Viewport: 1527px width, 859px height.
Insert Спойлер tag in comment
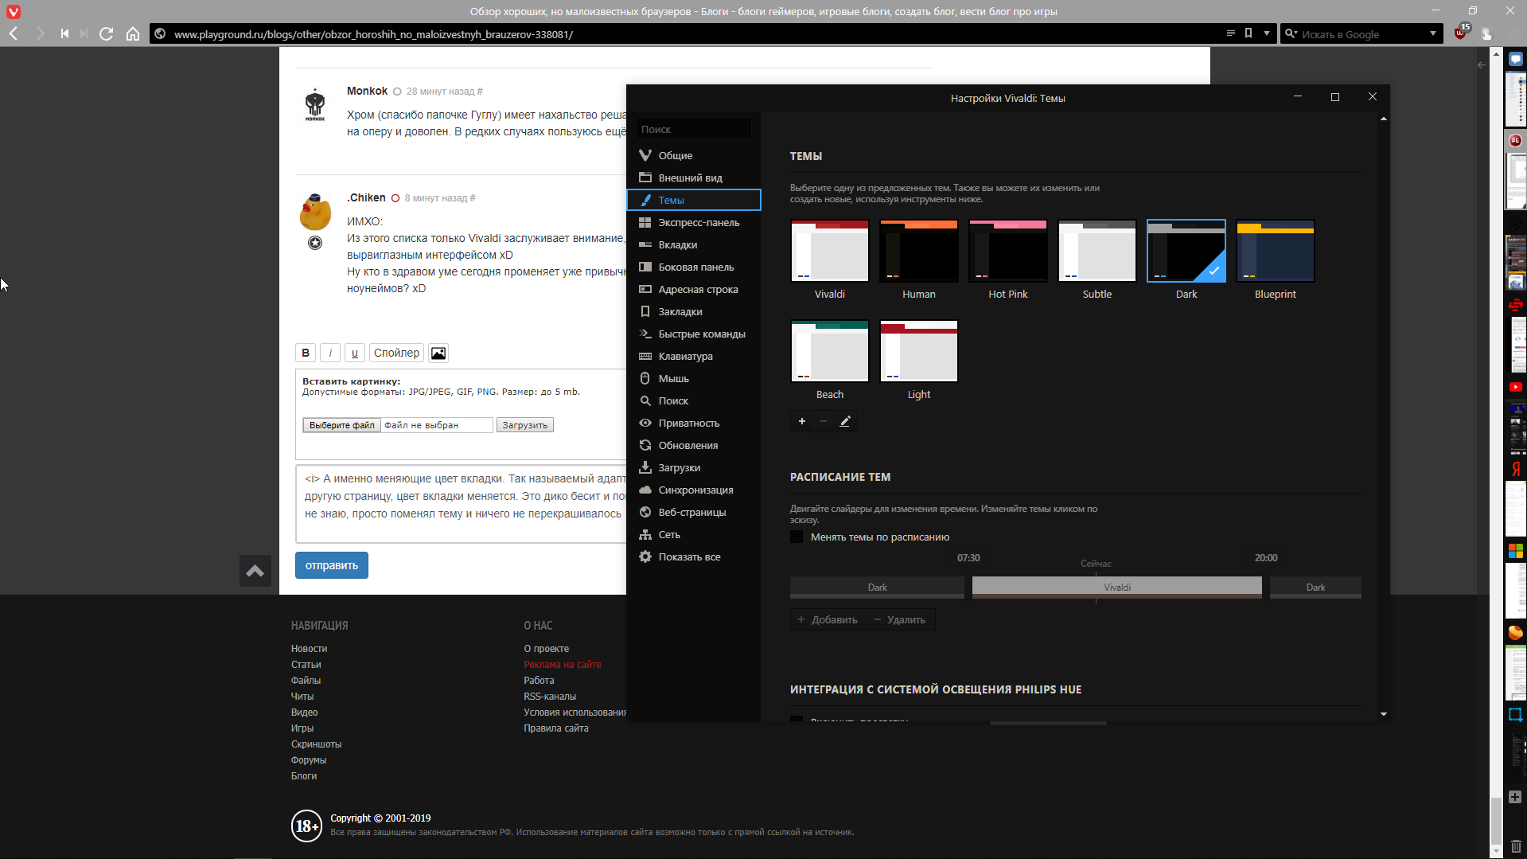click(396, 353)
